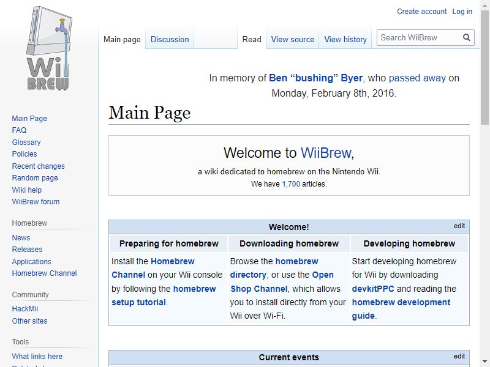Browse Applications in the sidebar
Screen dimensions: 490x367
[x=32, y=262]
